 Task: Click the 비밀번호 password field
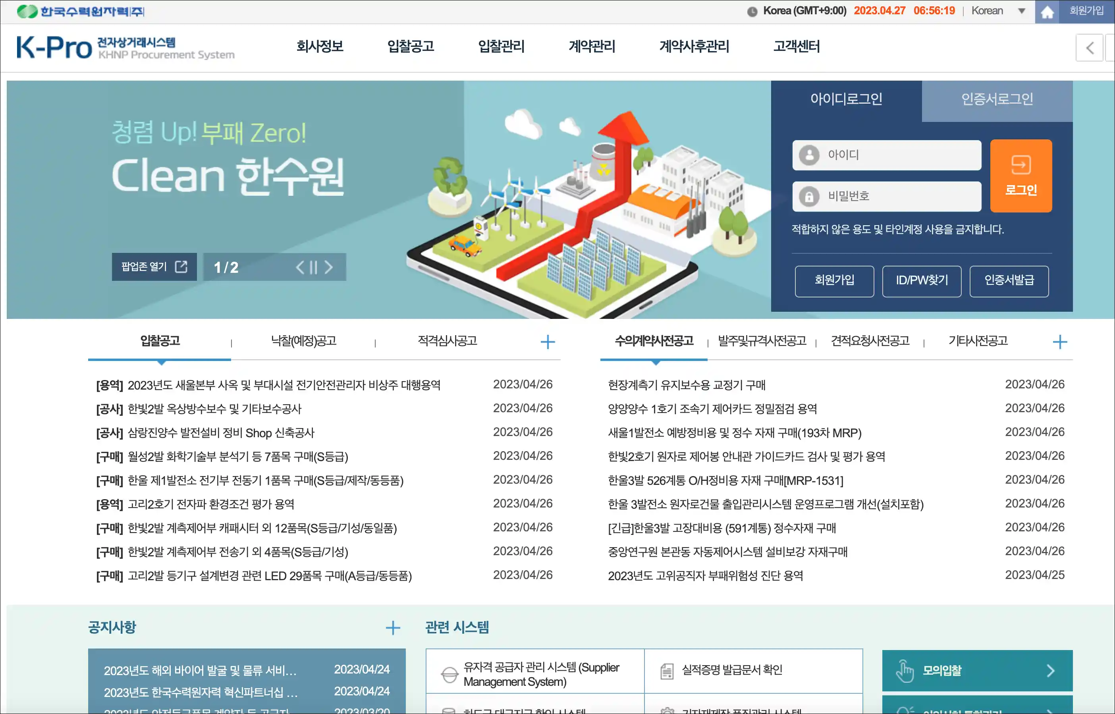pyautogui.click(x=886, y=197)
